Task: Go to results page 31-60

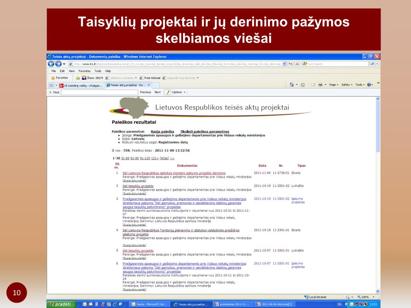Action: pos(125,158)
